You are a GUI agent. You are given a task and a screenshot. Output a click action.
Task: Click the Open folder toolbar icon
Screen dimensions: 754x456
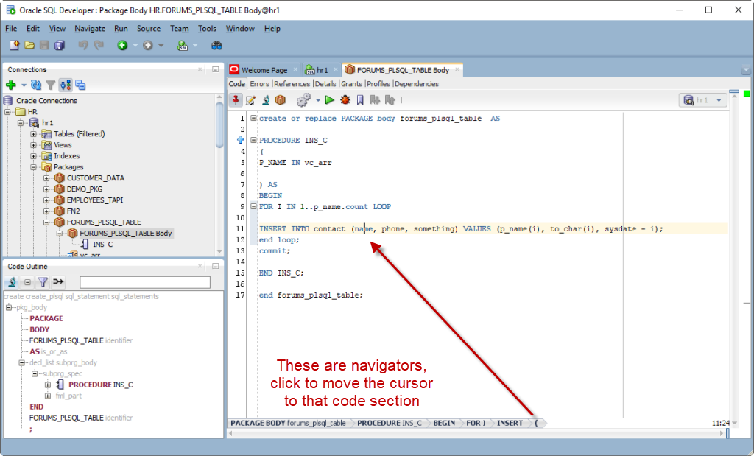pos(29,45)
